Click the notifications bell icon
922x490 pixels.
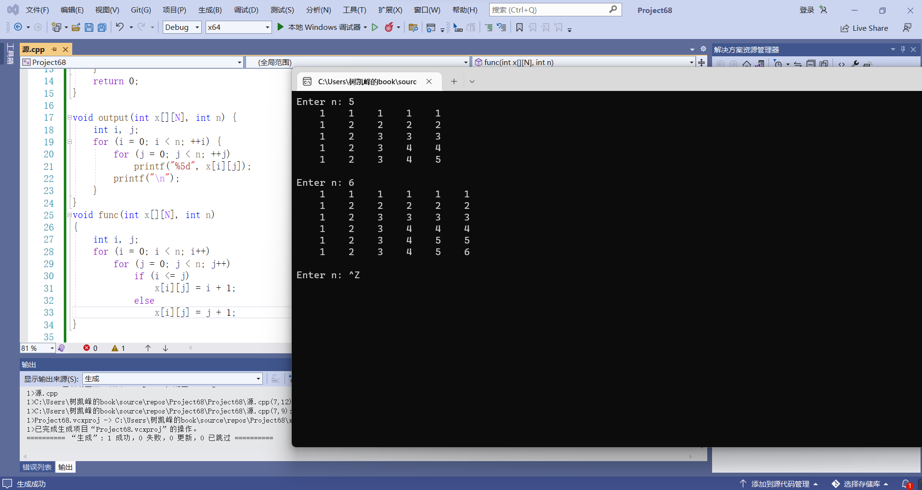pyautogui.click(x=906, y=484)
